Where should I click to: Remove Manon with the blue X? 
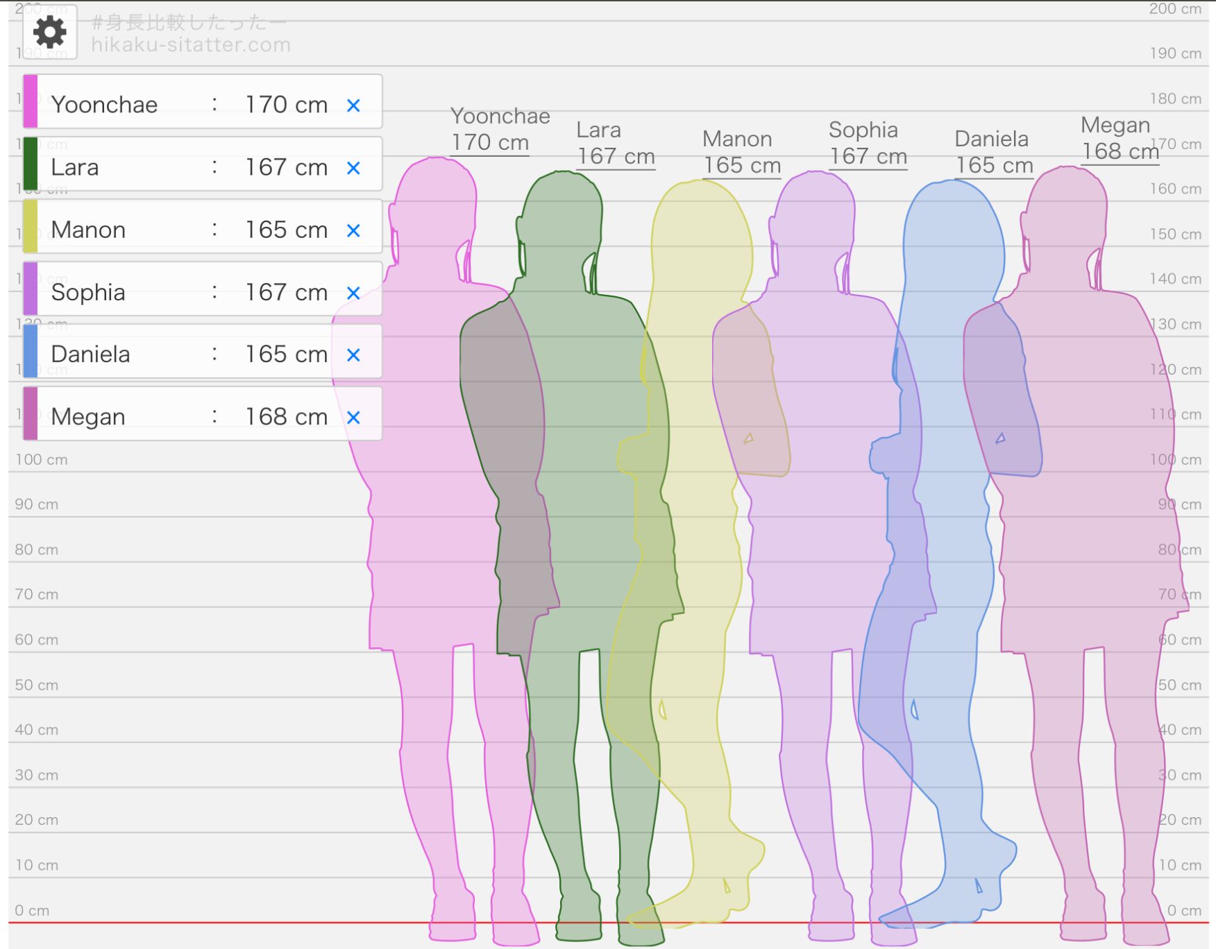pos(353,230)
